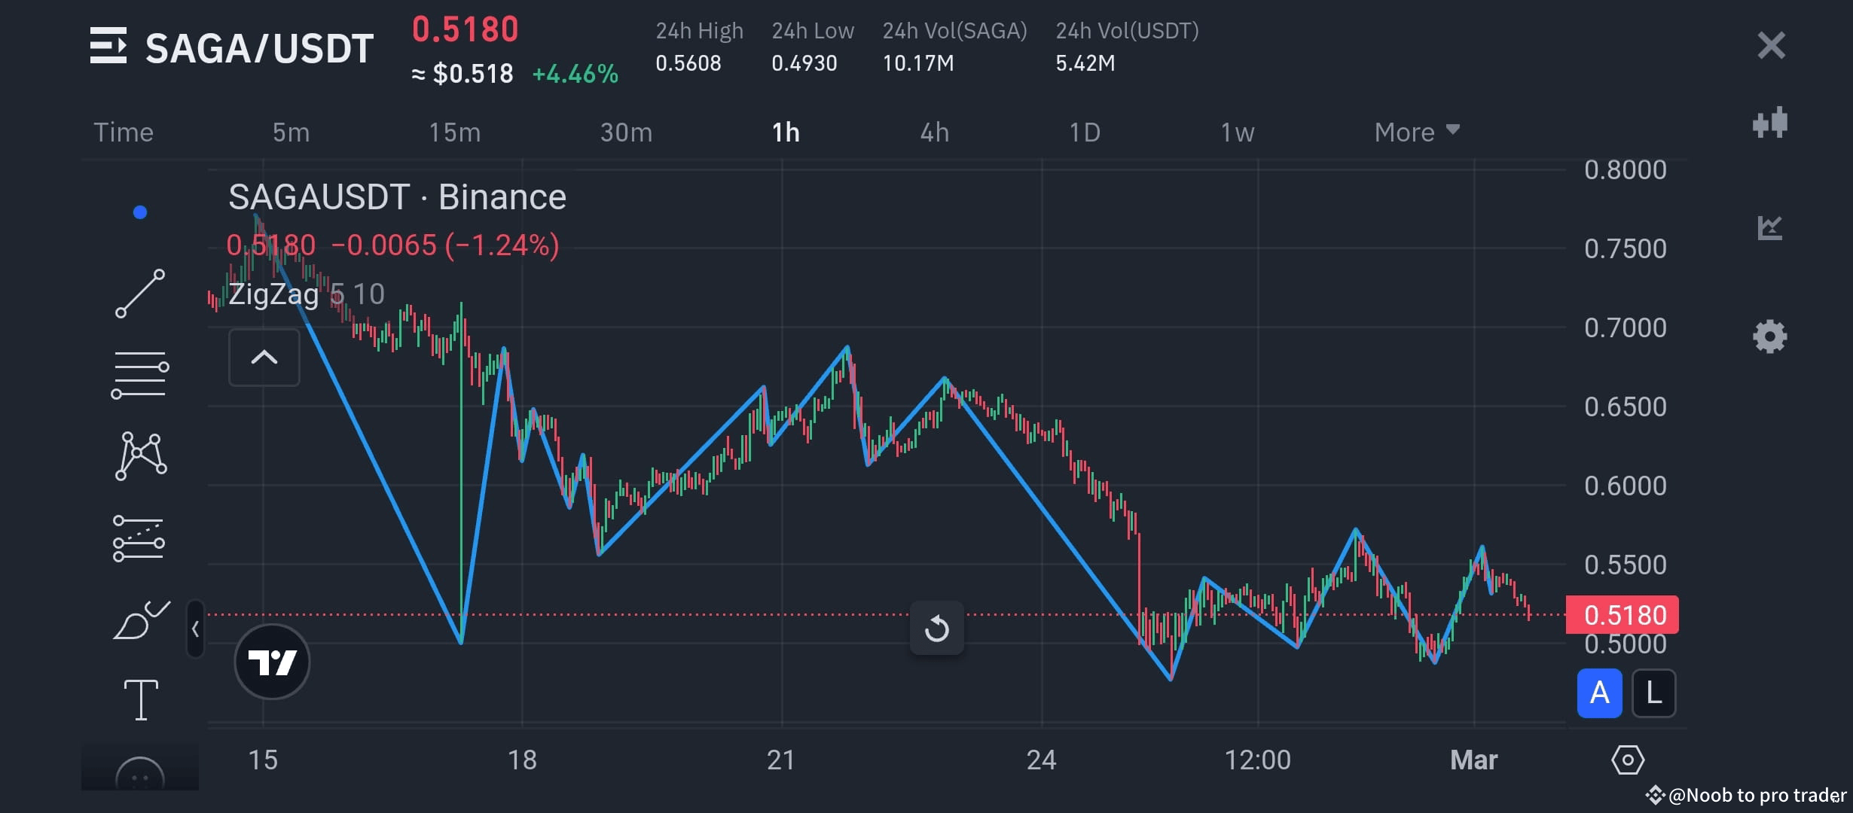The height and width of the screenshot is (813, 1853).
Task: Click the ZigZag indicator label
Action: pos(273,294)
